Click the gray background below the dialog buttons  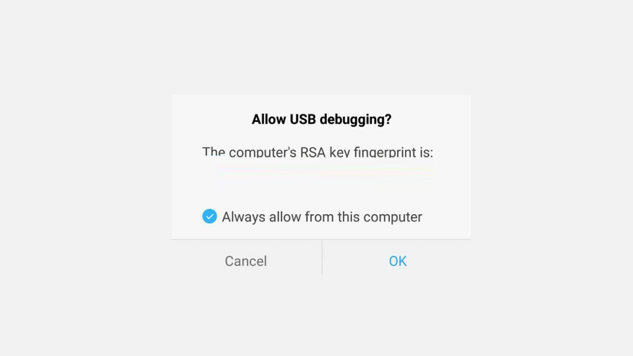316,315
